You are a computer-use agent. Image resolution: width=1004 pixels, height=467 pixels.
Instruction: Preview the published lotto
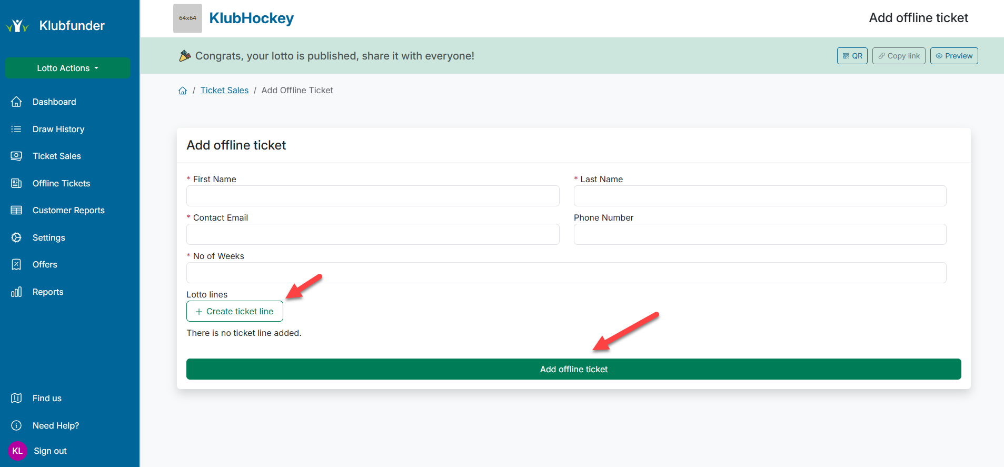coord(954,56)
